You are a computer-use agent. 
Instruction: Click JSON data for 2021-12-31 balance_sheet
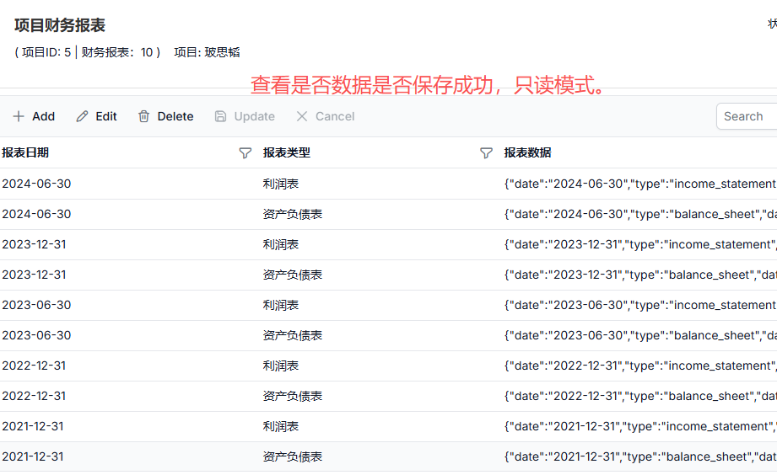point(640,456)
